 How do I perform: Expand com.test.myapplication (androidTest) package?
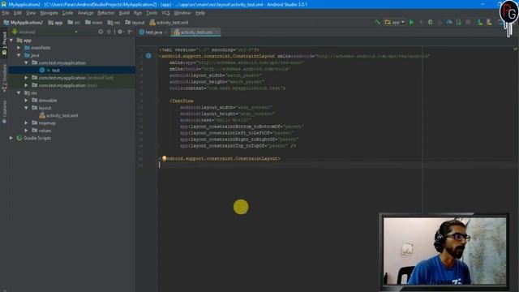[x=27, y=78]
